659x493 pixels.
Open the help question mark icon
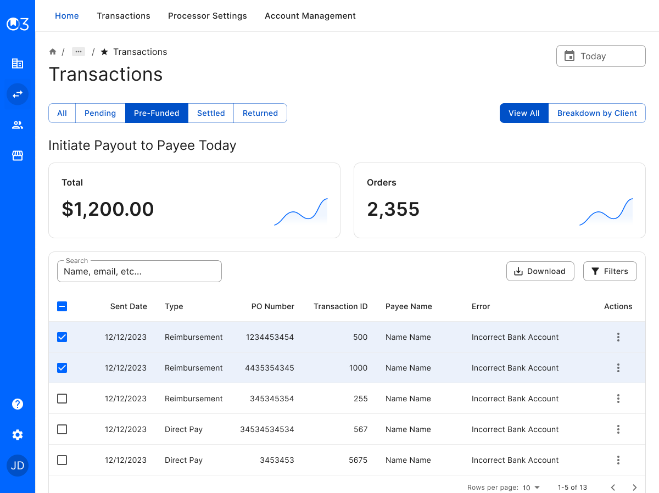click(x=18, y=404)
